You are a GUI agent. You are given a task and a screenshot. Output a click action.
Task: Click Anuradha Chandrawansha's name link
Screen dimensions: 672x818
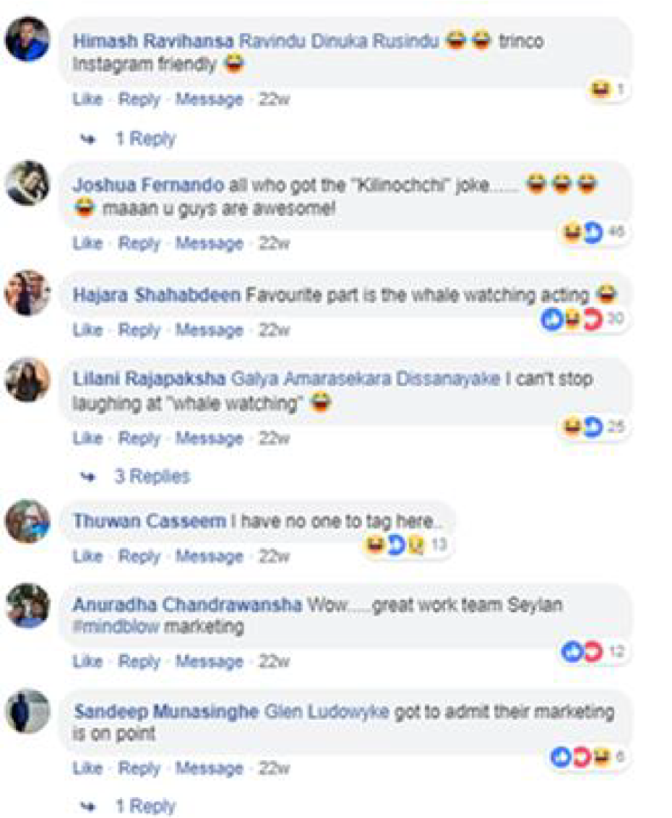point(186,605)
